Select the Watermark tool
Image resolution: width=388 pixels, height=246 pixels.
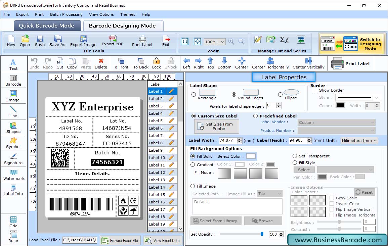click(x=14, y=175)
